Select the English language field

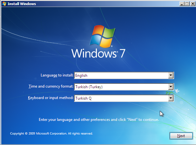pos(124,75)
